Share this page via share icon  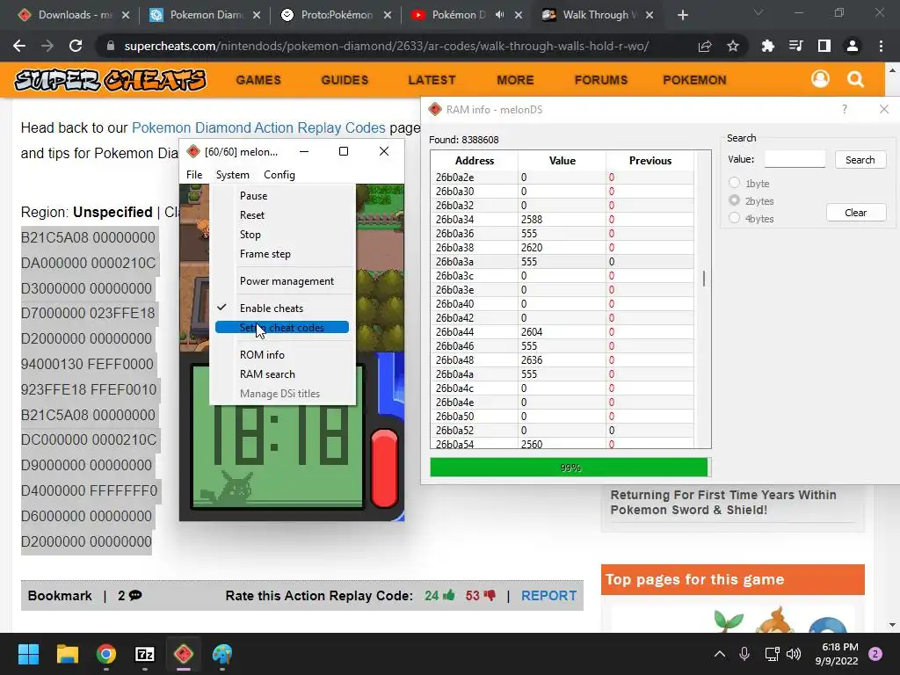pyautogui.click(x=705, y=46)
